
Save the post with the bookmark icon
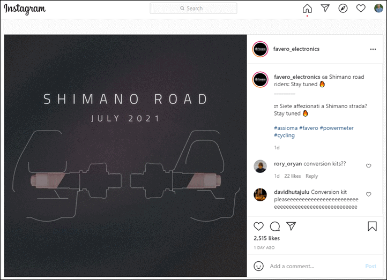click(x=372, y=226)
